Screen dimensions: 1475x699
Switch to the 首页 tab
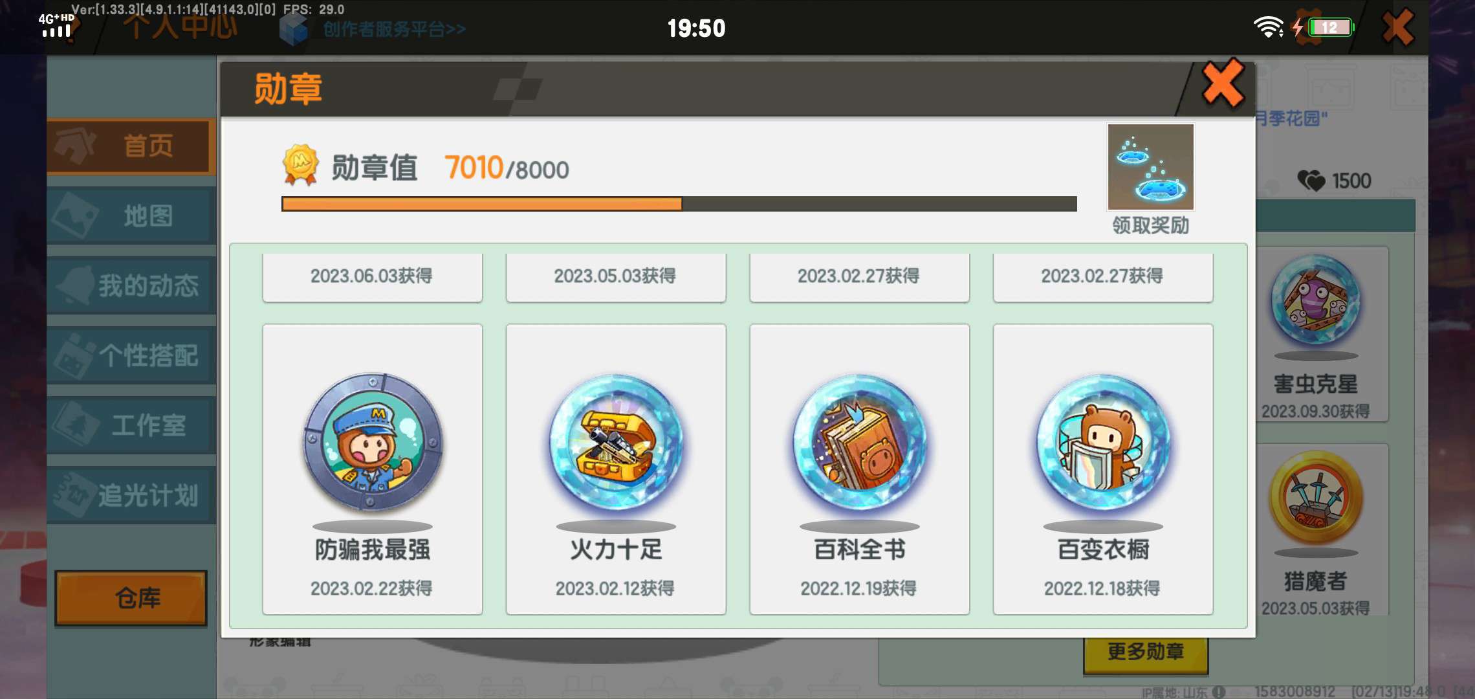pos(131,146)
